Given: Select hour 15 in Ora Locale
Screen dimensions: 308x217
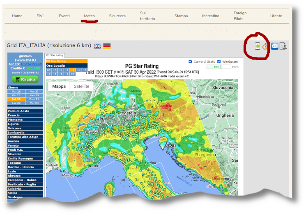Looking at the screenshot, I should [x=85, y=70].
